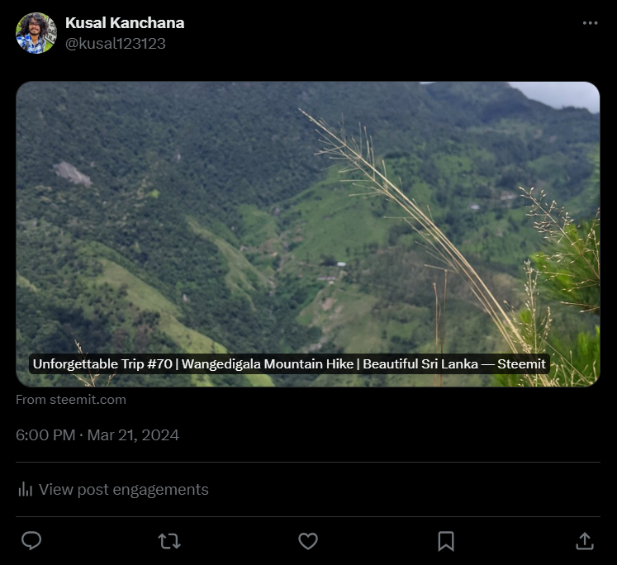
Task: Click the analytics bar chart icon
Action: 25,490
